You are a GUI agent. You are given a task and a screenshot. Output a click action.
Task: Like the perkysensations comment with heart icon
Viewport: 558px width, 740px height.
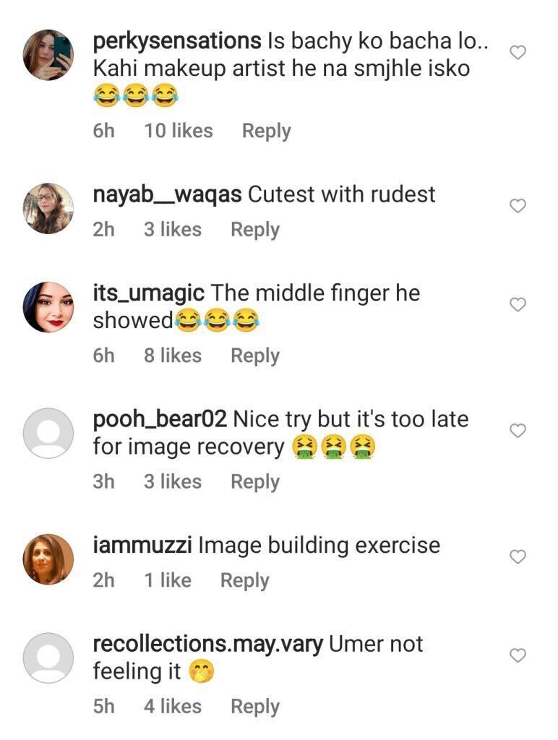pos(518,52)
